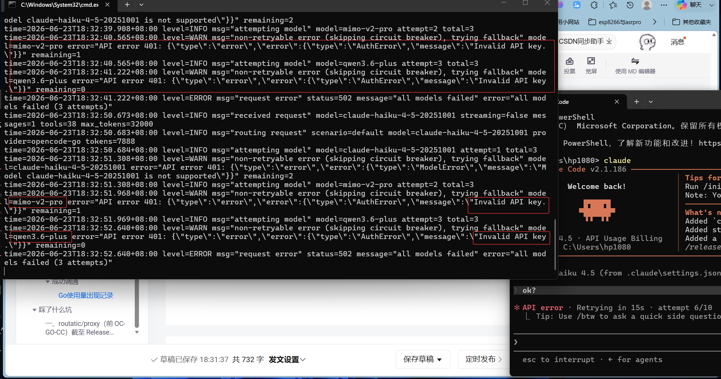Image resolution: width=721 pixels, height=379 pixels.
Task: Open Copilot 聊天 button in browser
Action: (x=690, y=5)
